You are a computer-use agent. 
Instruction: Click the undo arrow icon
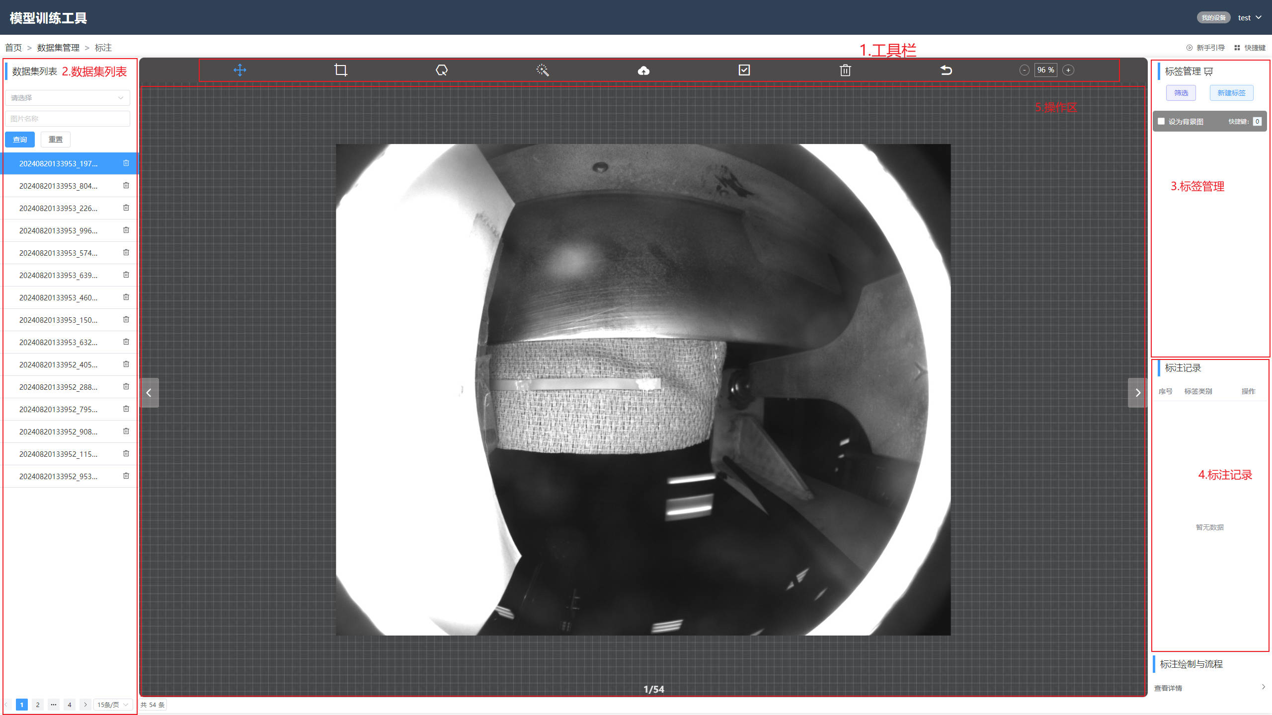tap(946, 70)
